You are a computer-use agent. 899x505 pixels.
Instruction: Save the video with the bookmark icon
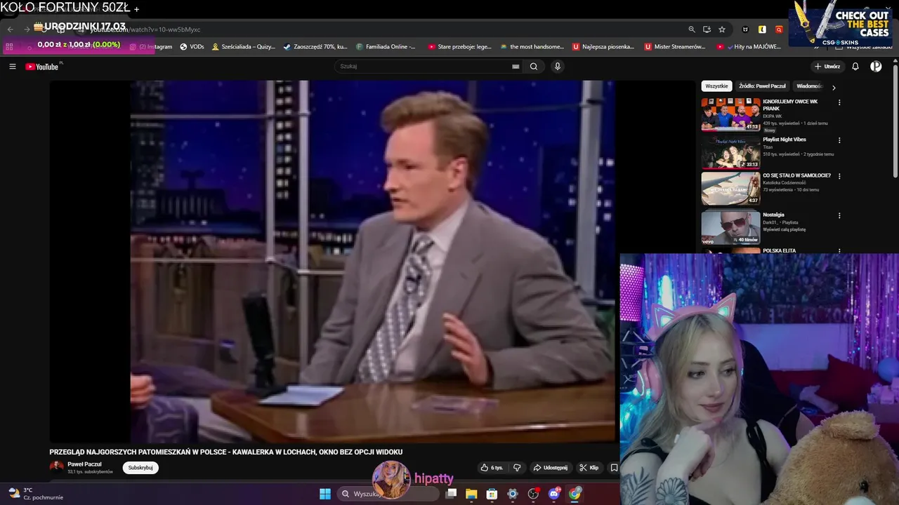pyautogui.click(x=614, y=468)
